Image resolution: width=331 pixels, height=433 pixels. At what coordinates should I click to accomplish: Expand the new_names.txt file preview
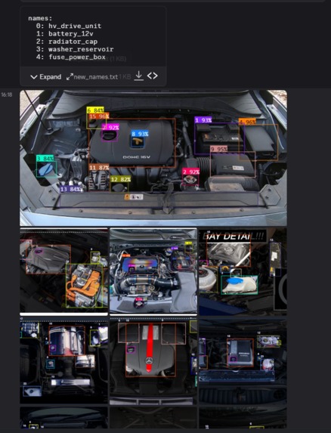pyautogui.click(x=46, y=77)
